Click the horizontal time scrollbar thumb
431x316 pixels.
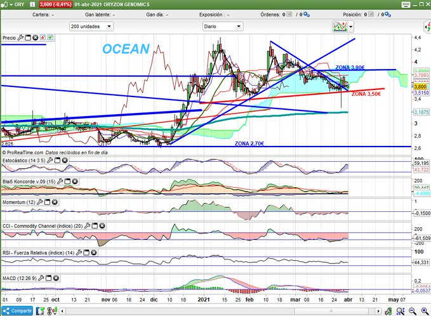coord(331,311)
